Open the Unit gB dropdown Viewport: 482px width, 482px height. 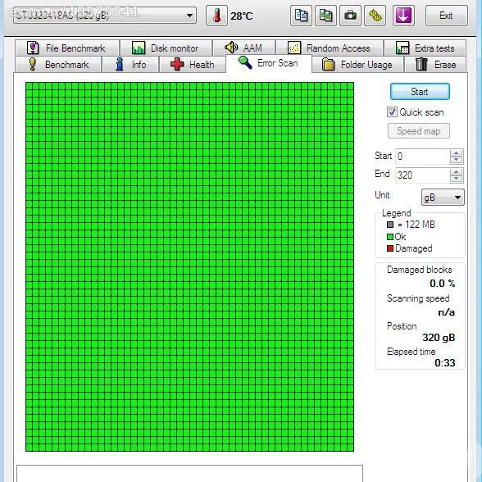point(443,197)
